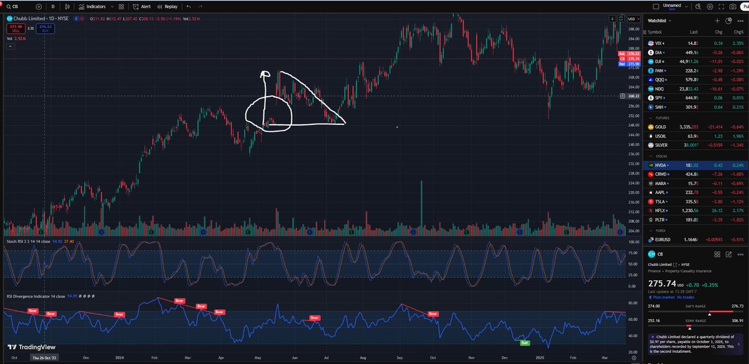
Task: Create a new Alert
Action: [142, 6]
